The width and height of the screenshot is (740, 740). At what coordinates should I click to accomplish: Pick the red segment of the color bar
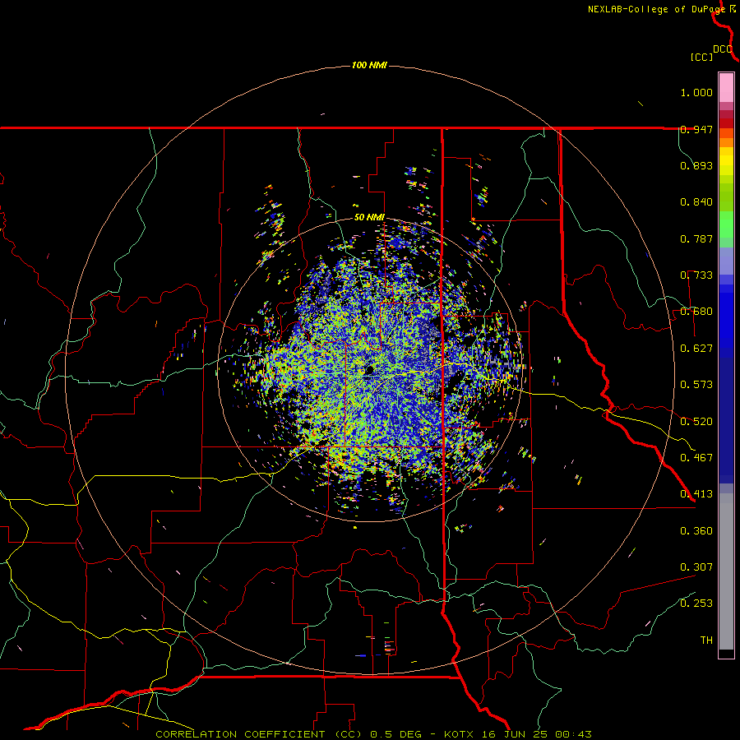coord(726,123)
